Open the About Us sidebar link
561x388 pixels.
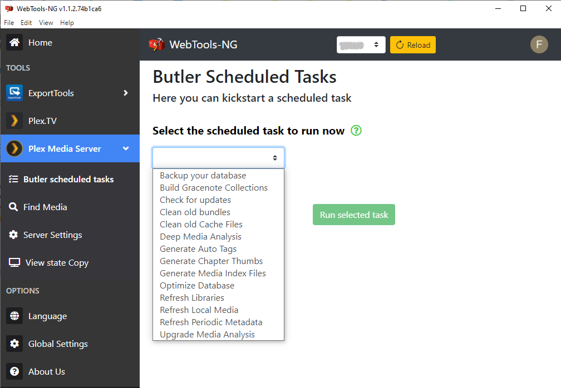tap(47, 371)
